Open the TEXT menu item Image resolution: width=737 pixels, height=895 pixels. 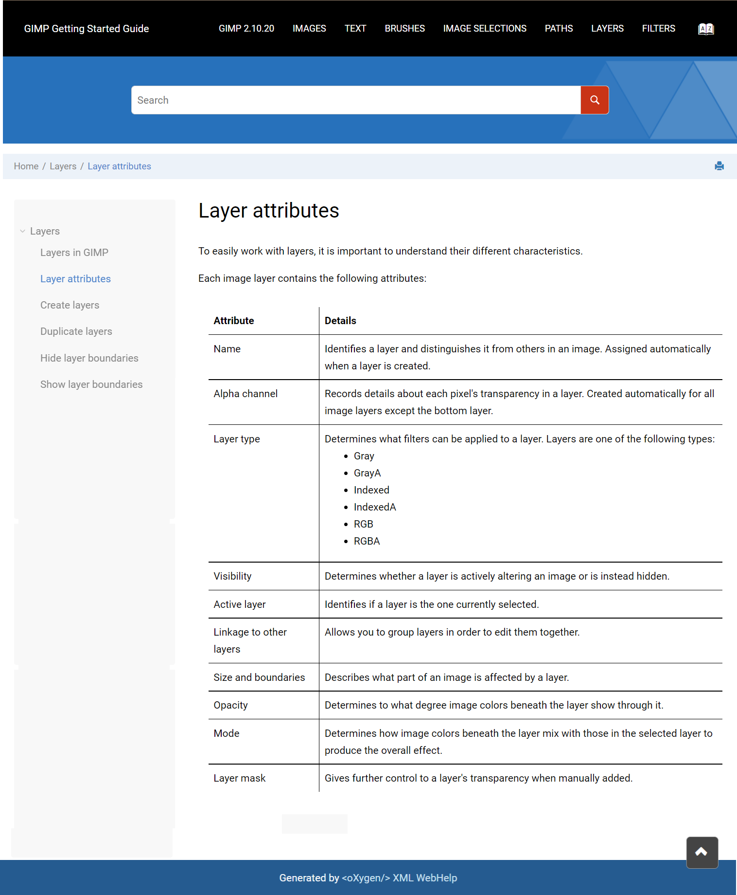click(x=355, y=29)
